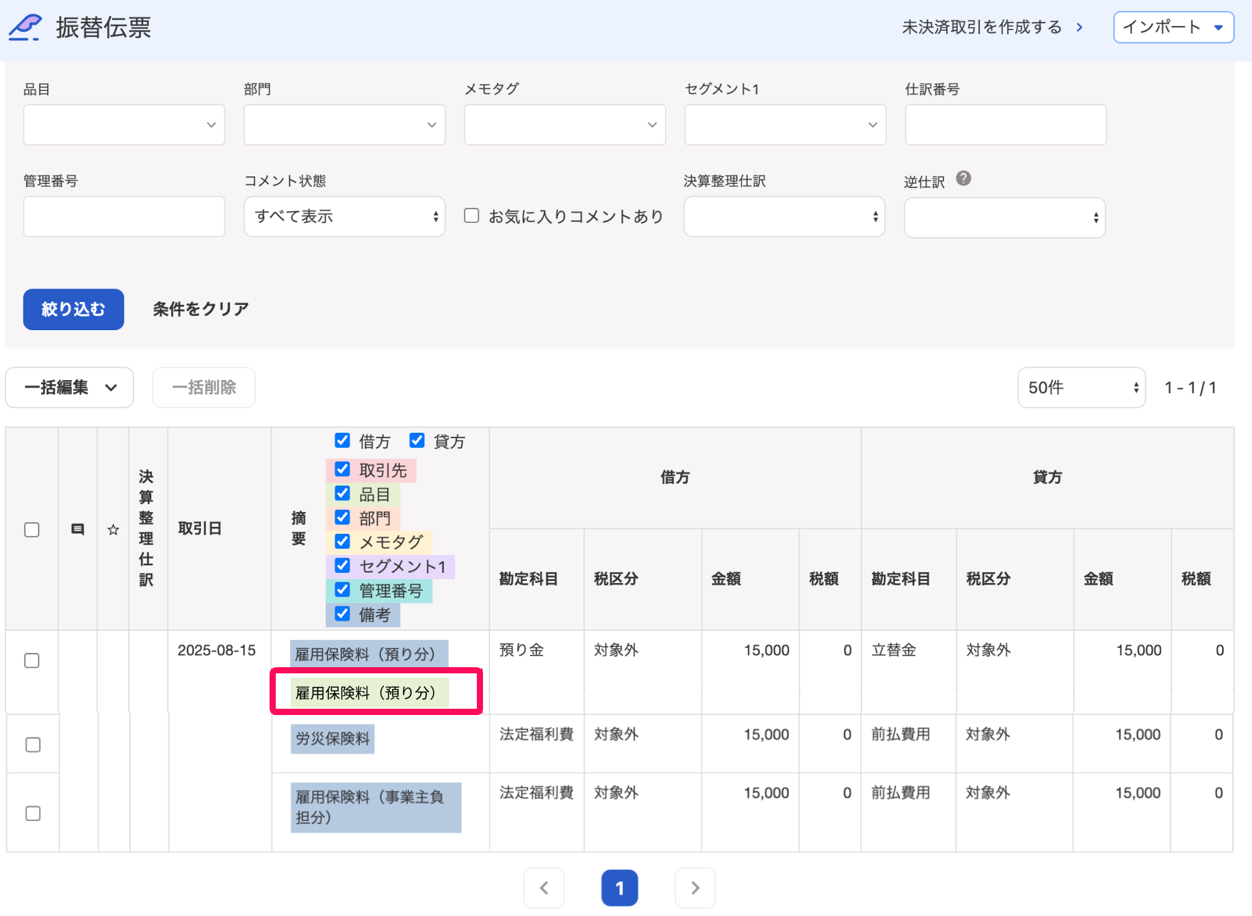
Task: Click 前払費用 in the 労災保険料 row
Action: coord(900,734)
